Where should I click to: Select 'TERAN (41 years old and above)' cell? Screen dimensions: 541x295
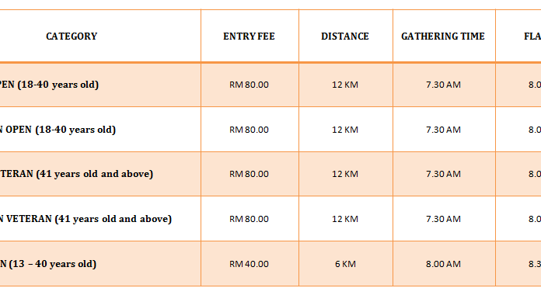click(x=100, y=174)
